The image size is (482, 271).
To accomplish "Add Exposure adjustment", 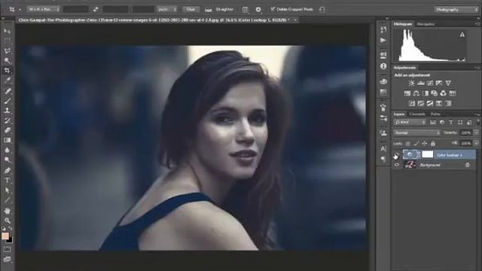I will tap(439, 83).
